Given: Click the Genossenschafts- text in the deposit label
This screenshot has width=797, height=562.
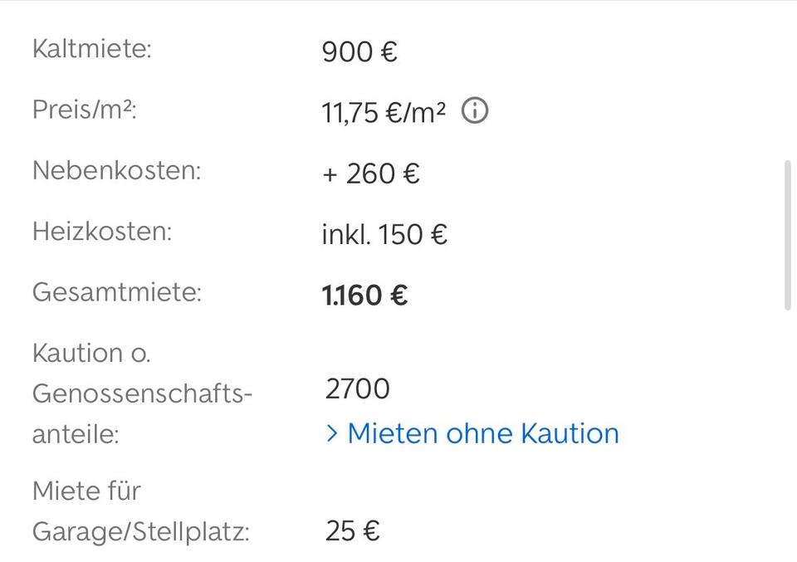Looking at the screenshot, I should pos(142,393).
